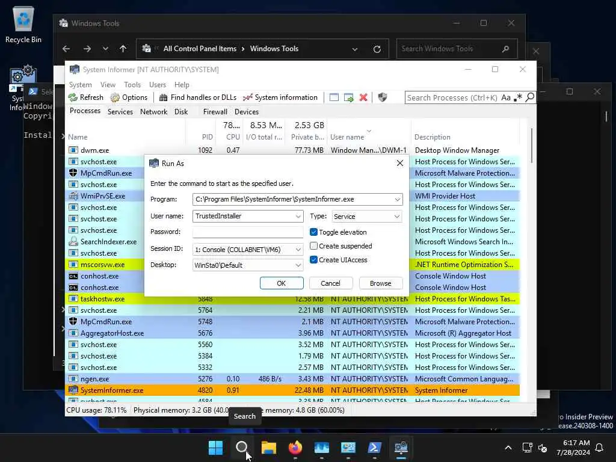616x462 pixels.
Task: Click Browse in Run As dialog
Action: point(380,283)
